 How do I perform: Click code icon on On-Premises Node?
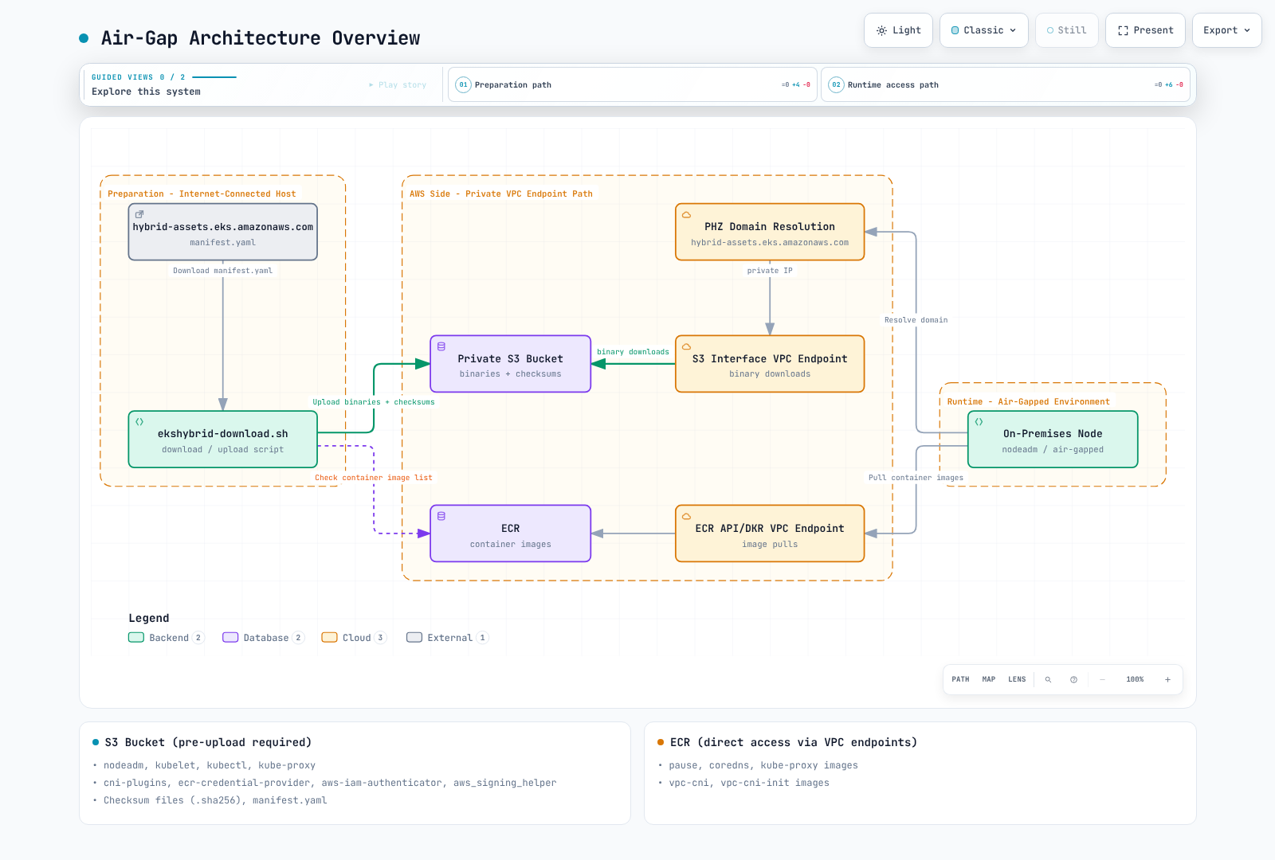pos(979,421)
